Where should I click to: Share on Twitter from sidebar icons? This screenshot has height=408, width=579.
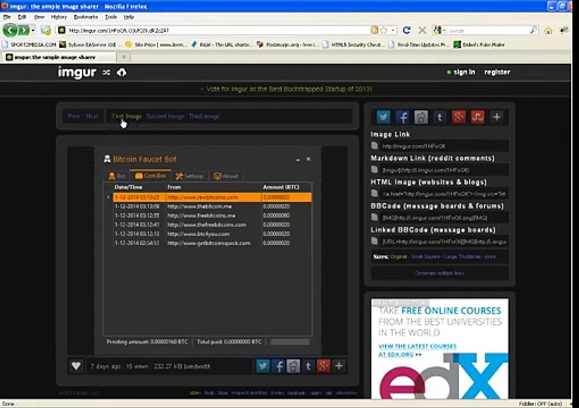383,117
